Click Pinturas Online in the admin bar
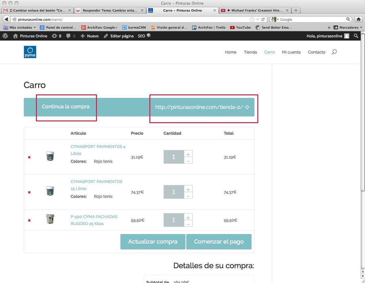This screenshot has height=283, width=365. tap(30, 36)
